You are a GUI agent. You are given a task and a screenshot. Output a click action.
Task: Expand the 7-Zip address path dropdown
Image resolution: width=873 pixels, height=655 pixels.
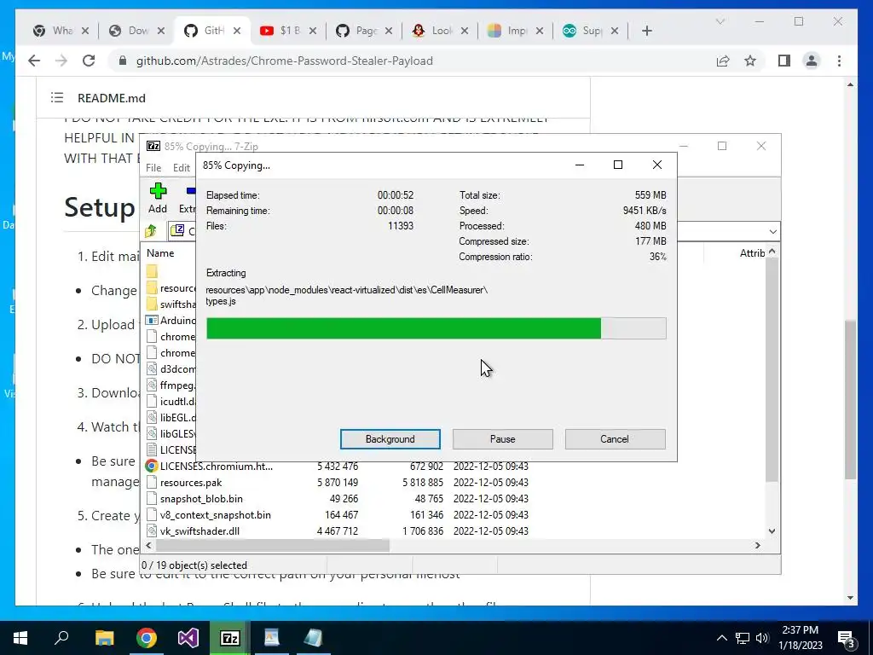(x=772, y=231)
